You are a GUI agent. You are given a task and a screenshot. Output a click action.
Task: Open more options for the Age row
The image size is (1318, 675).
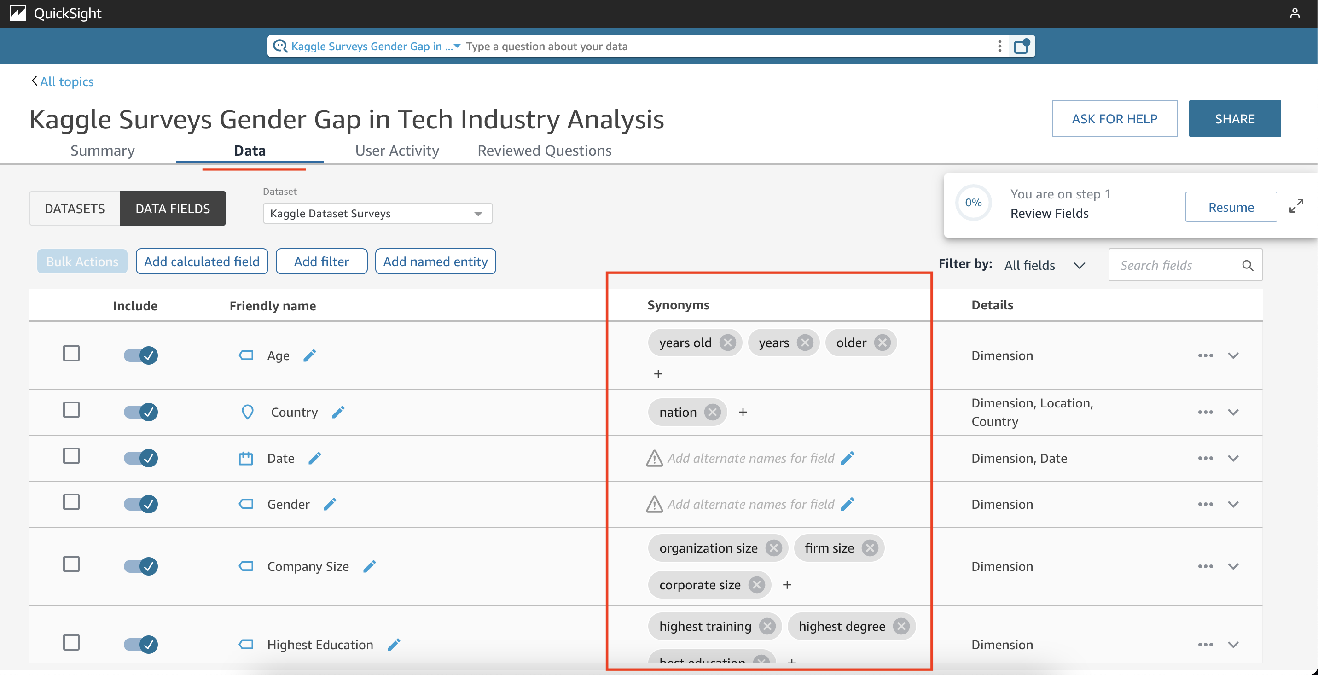pos(1205,355)
